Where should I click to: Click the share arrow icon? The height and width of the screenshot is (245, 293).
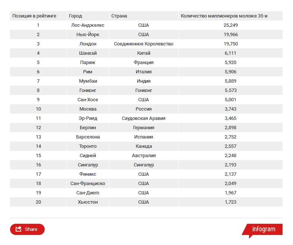point(19,229)
